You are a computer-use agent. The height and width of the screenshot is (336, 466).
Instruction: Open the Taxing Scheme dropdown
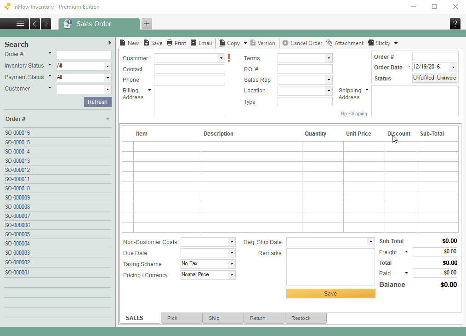click(x=232, y=264)
